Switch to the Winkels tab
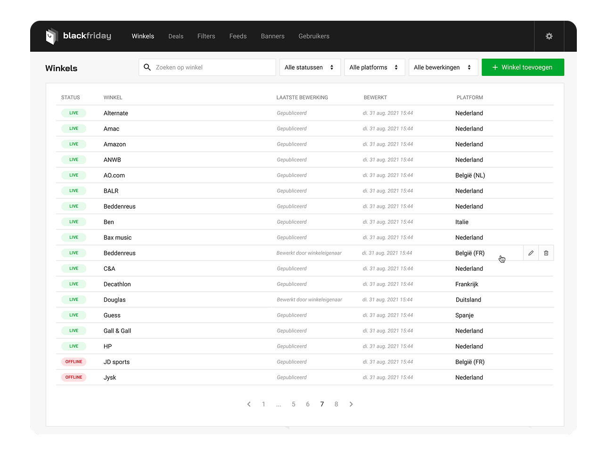 (x=143, y=36)
